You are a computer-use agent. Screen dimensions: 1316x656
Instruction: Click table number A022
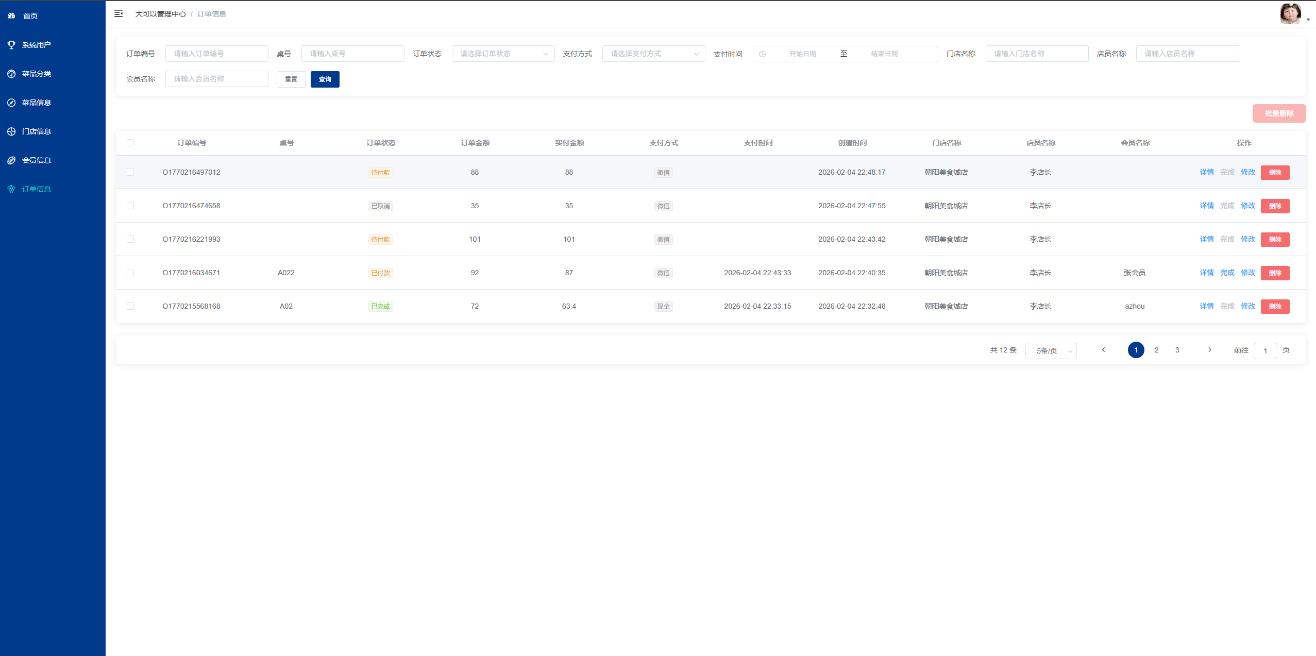tap(286, 273)
